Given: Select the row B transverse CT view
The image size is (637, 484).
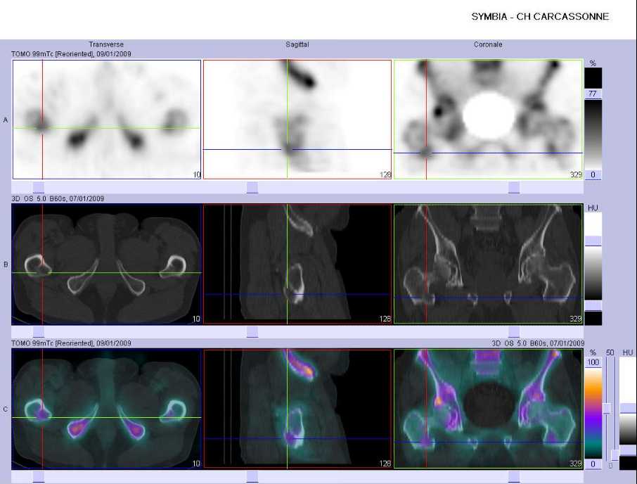Looking at the screenshot, I should click(107, 264).
